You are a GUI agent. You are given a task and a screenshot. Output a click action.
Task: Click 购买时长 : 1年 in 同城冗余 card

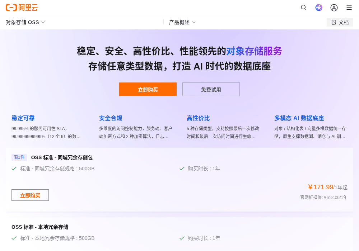(204, 169)
